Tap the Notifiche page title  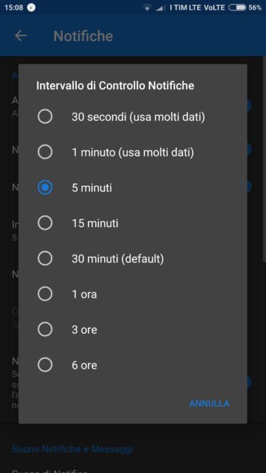[83, 36]
